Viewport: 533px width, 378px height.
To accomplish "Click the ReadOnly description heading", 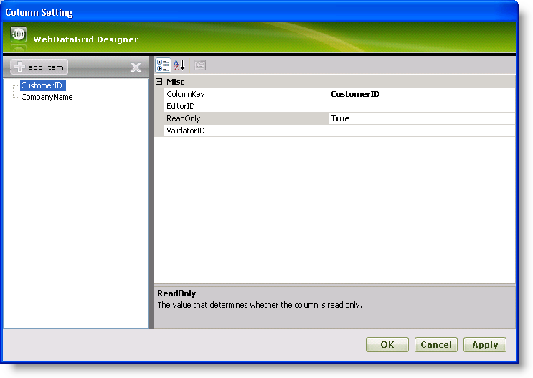I will pos(176,293).
